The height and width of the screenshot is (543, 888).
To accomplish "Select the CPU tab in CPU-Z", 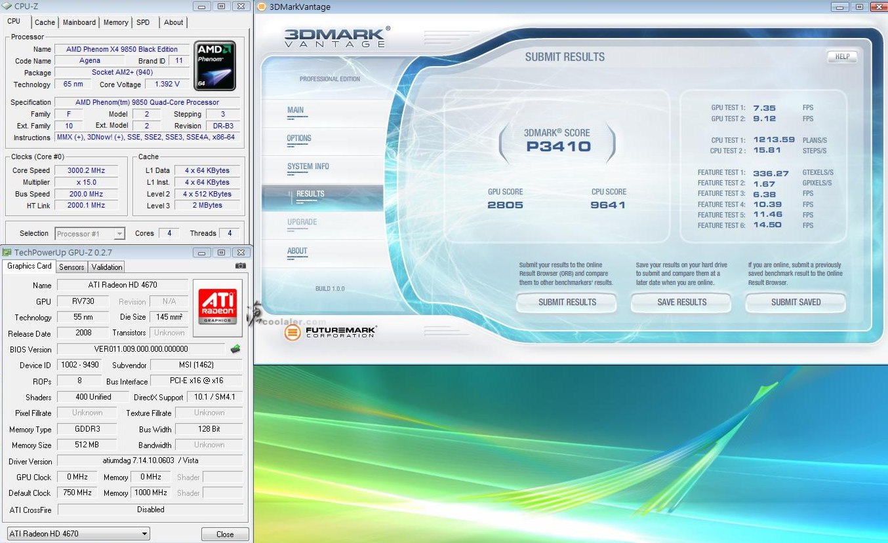I will [x=14, y=22].
